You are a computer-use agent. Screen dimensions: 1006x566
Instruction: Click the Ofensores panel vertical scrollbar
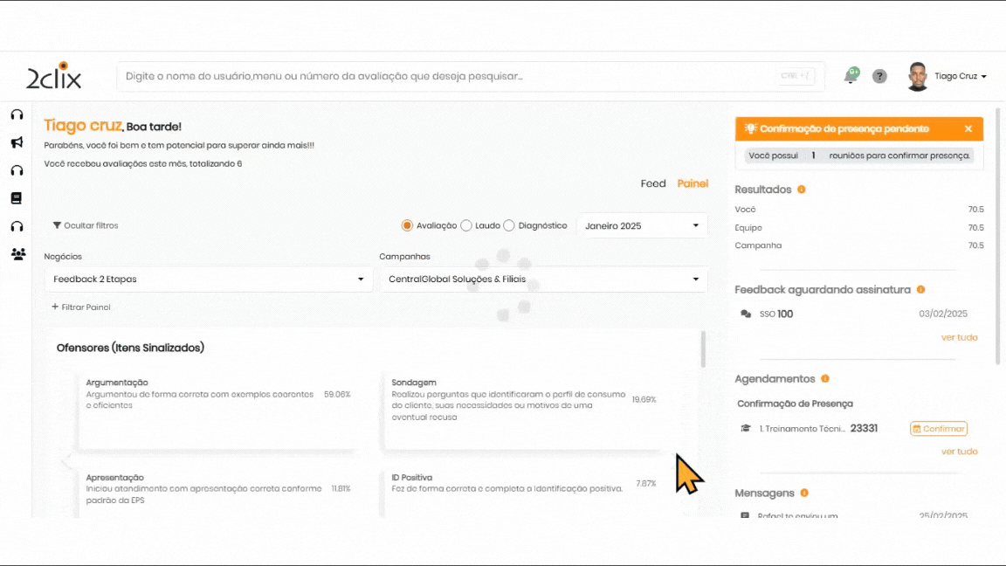click(x=703, y=349)
